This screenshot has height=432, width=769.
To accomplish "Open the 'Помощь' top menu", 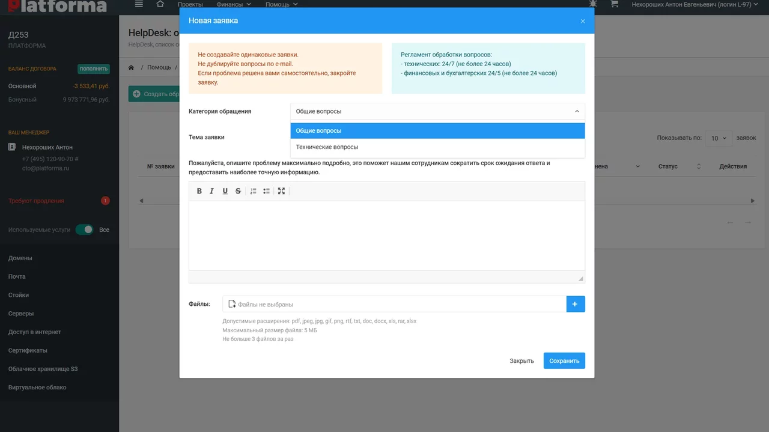I will coord(281,4).
